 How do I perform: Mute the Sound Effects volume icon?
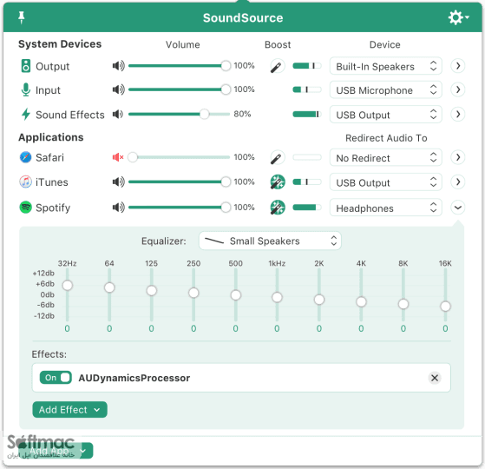[118, 115]
